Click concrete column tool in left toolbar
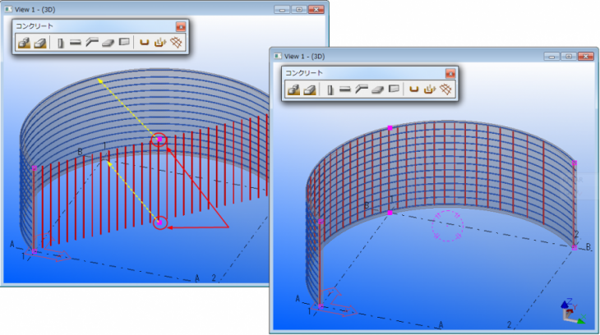The height and width of the screenshot is (335, 600). point(61,43)
